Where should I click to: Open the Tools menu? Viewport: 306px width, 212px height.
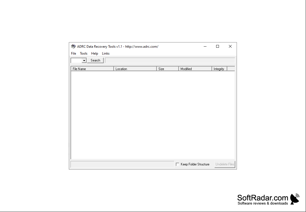[83, 53]
